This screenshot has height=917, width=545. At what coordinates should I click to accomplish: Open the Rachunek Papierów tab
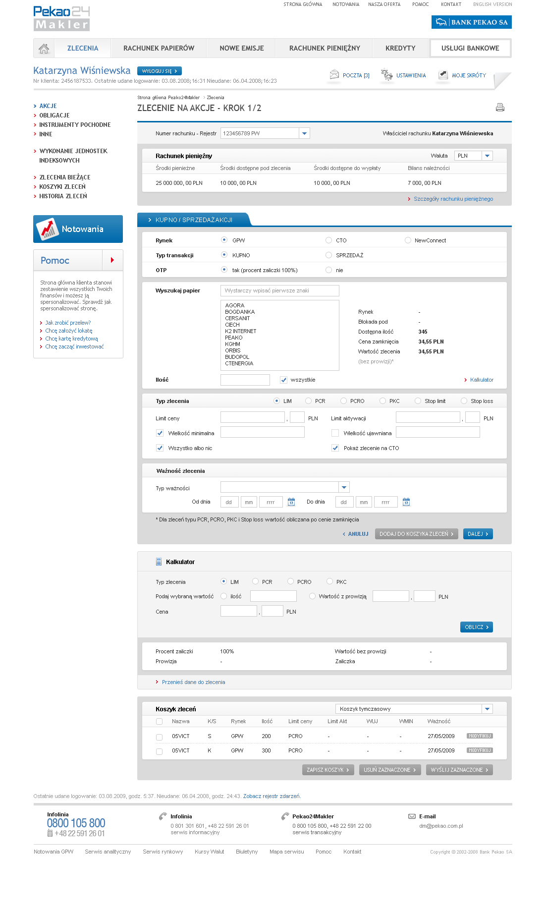tap(159, 48)
